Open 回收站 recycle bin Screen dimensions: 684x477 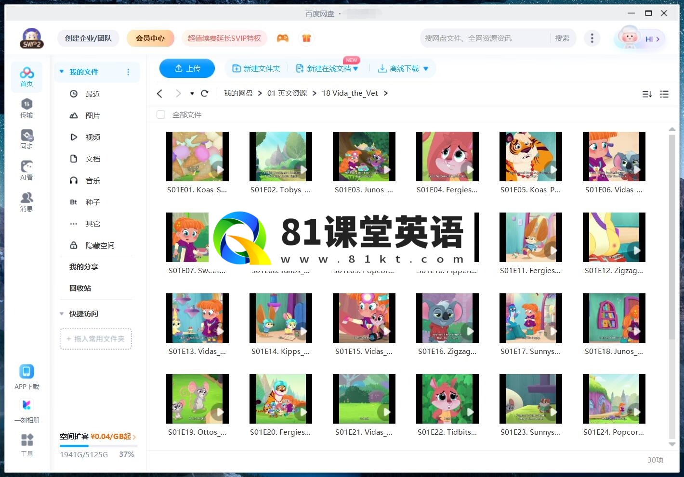(80, 288)
